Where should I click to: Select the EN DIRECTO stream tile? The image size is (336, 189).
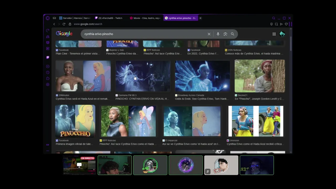tap(79, 165)
